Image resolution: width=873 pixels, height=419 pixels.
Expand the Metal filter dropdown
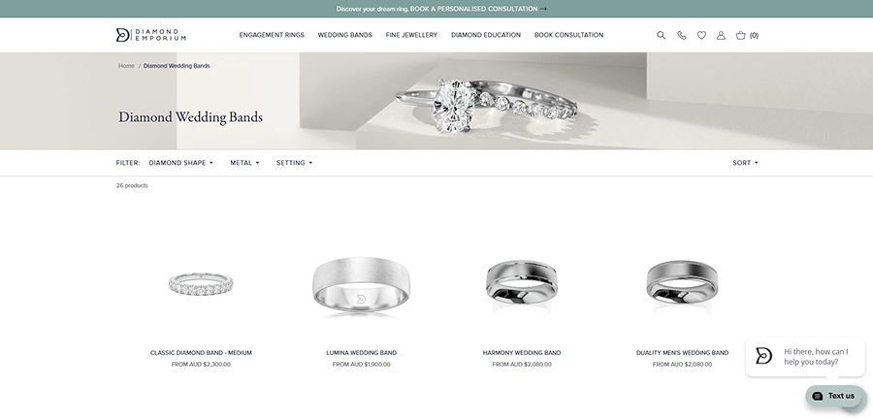pyautogui.click(x=244, y=163)
